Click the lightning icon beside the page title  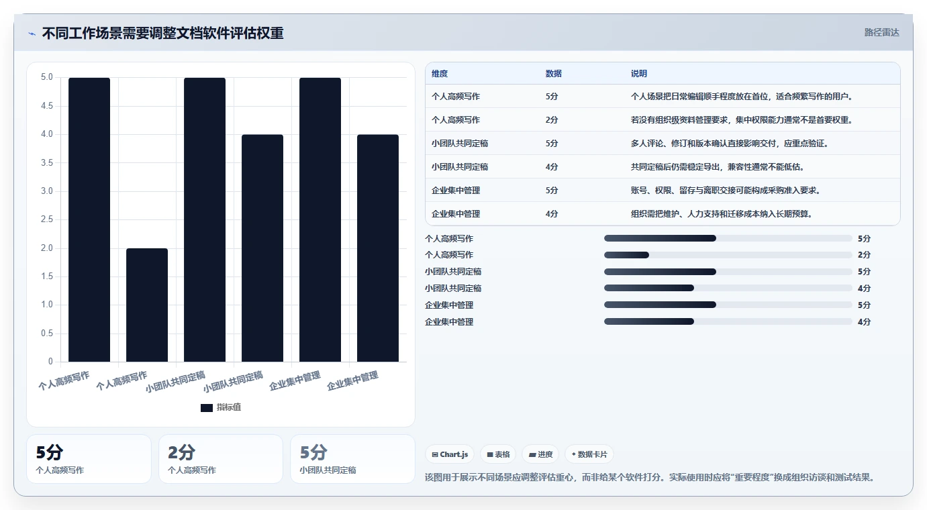[32, 34]
